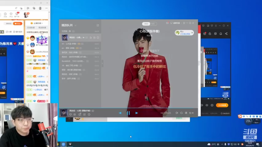The width and height of the screenshot is (262, 147).
Task: Click the shirt skin icon in streaming tool title bar
Action: (x=212, y=26)
